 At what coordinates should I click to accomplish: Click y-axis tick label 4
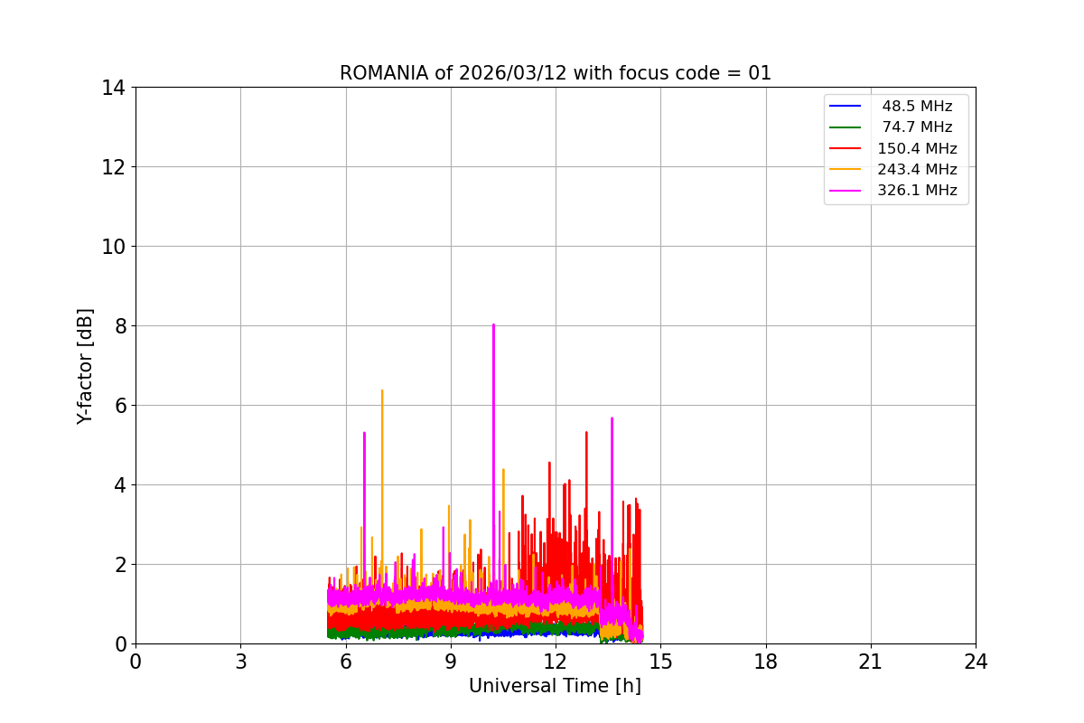120,485
